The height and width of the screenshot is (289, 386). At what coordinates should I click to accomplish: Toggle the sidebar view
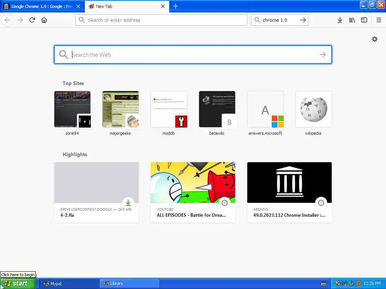364,20
